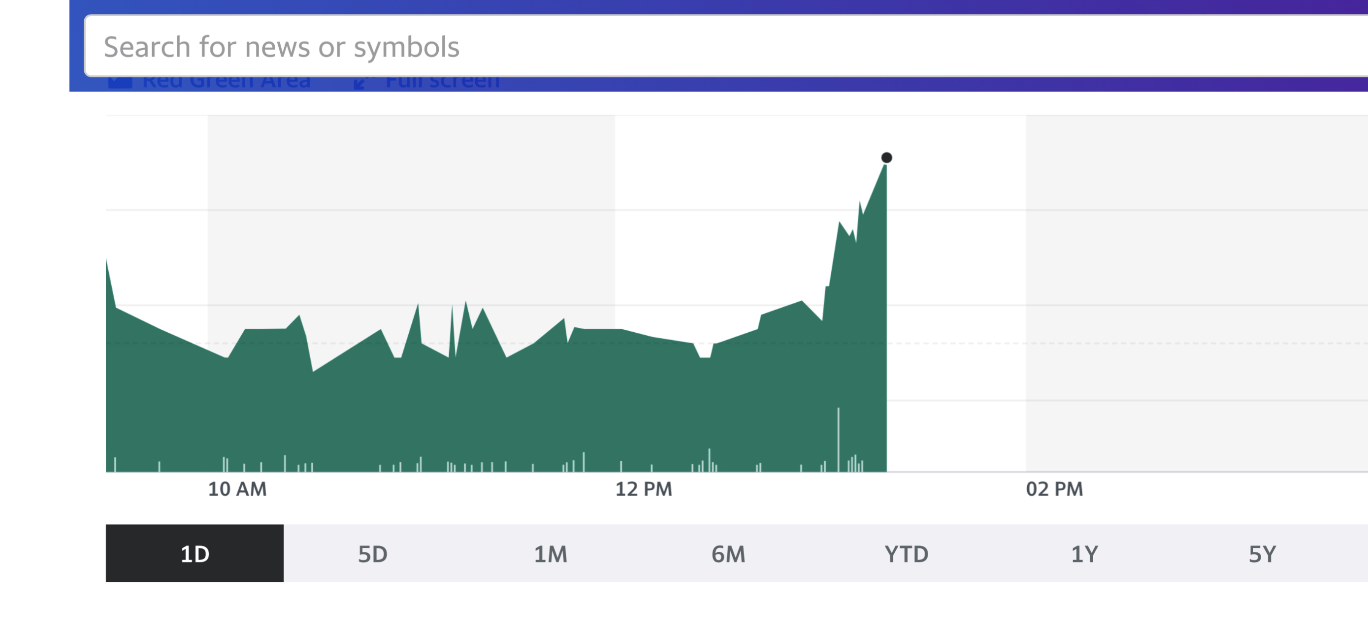Show the 6M chart range
1368x632 pixels.
(728, 553)
